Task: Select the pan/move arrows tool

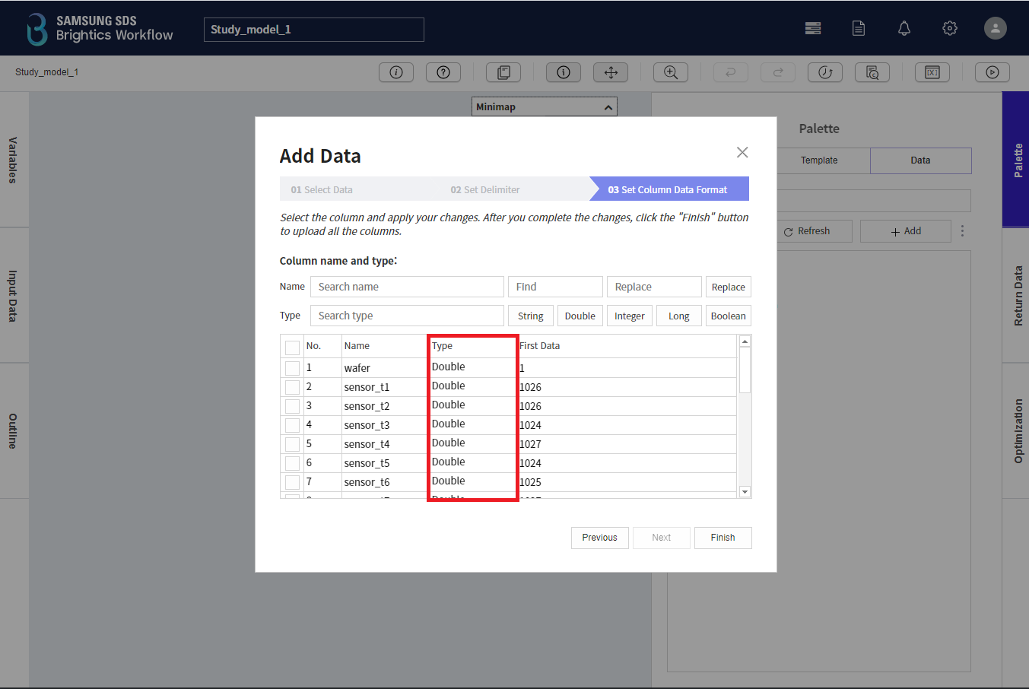Action: 611,72
